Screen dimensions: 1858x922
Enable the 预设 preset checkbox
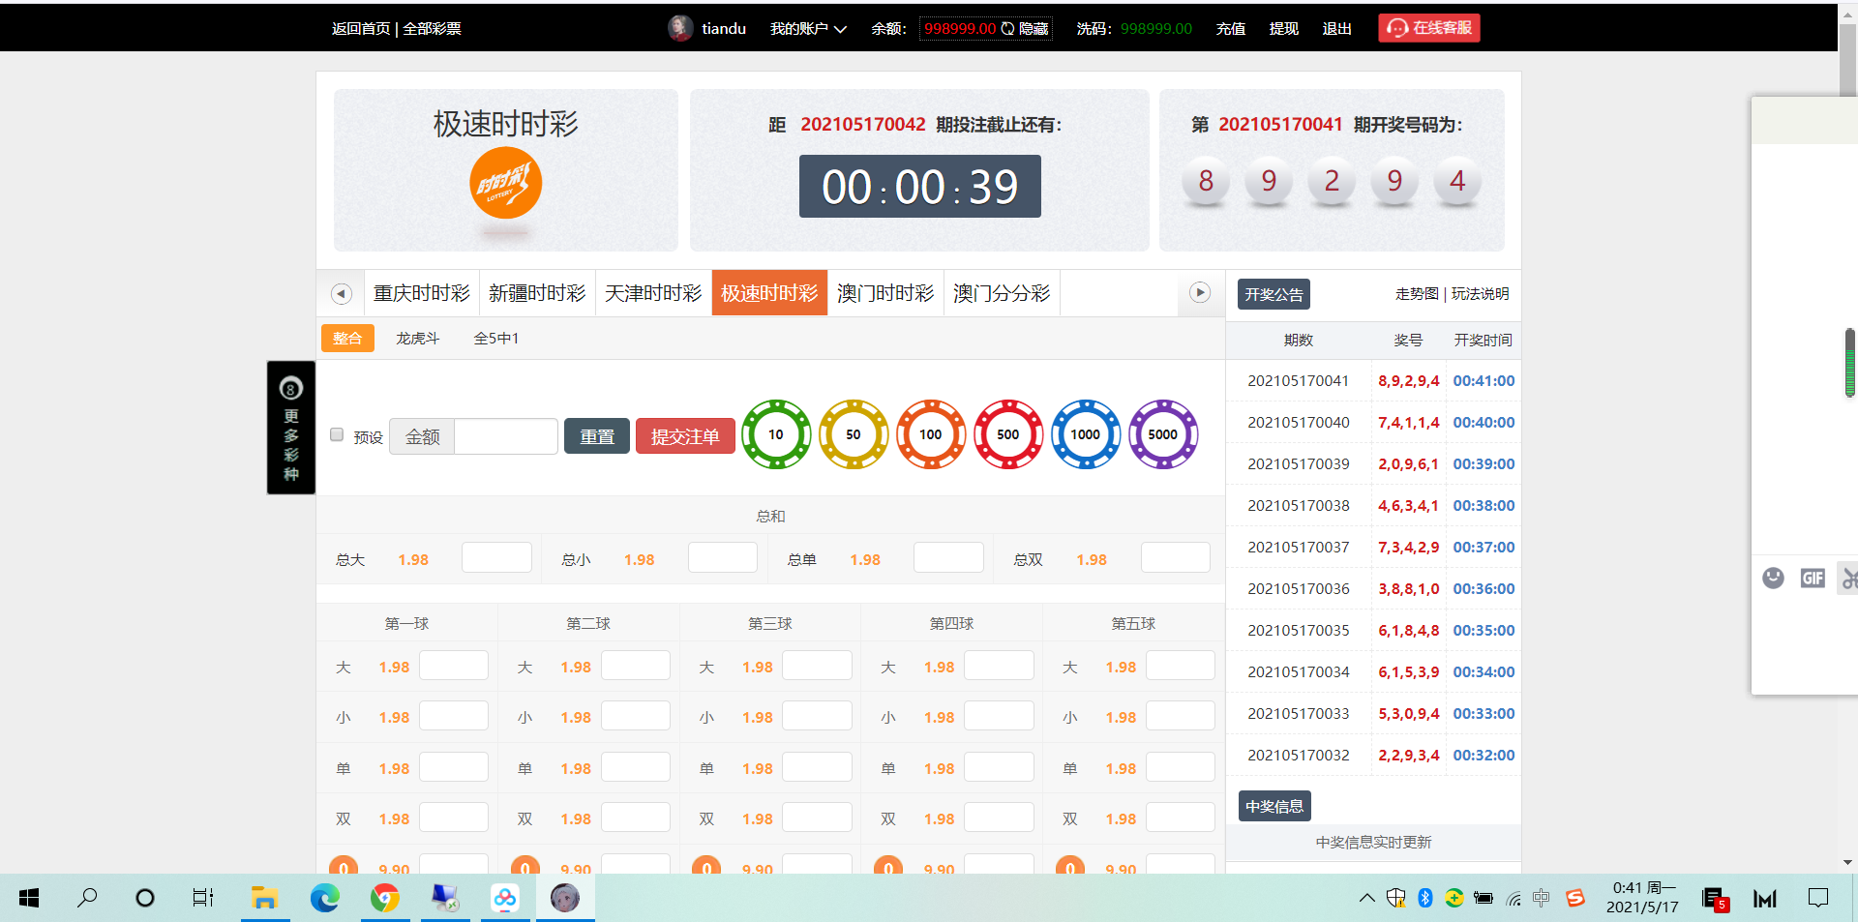337,434
